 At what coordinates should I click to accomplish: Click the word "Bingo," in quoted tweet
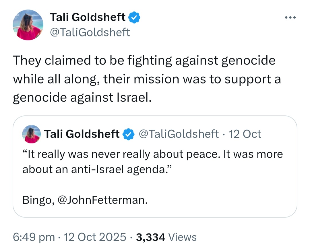(x=38, y=200)
